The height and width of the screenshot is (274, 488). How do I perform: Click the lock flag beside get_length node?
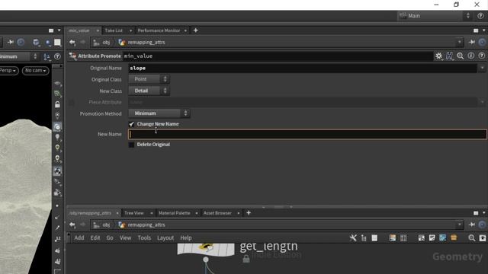(x=246, y=259)
